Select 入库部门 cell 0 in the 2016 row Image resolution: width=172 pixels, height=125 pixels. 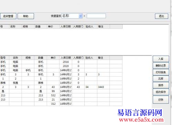point(78,62)
